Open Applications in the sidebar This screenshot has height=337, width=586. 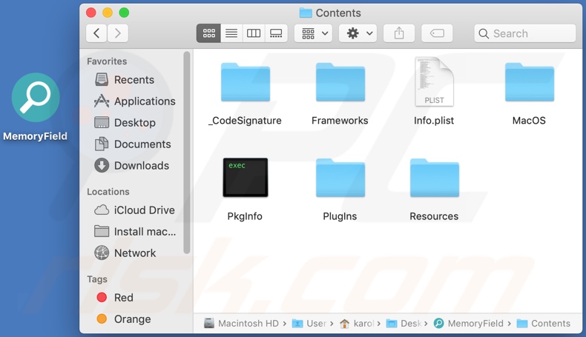[144, 101]
